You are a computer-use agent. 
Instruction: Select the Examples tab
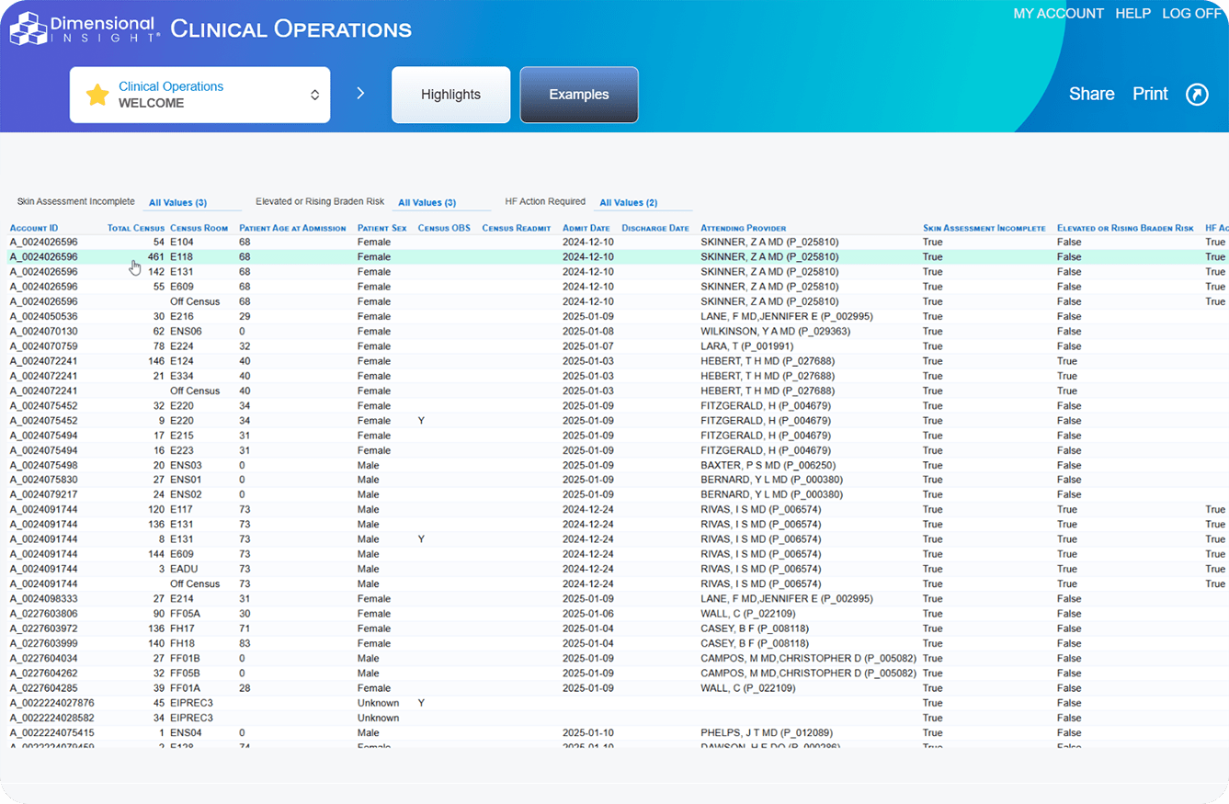(x=578, y=95)
